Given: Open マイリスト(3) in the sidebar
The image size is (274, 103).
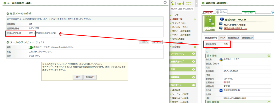Looking at the screenshot, I should coord(179,23).
